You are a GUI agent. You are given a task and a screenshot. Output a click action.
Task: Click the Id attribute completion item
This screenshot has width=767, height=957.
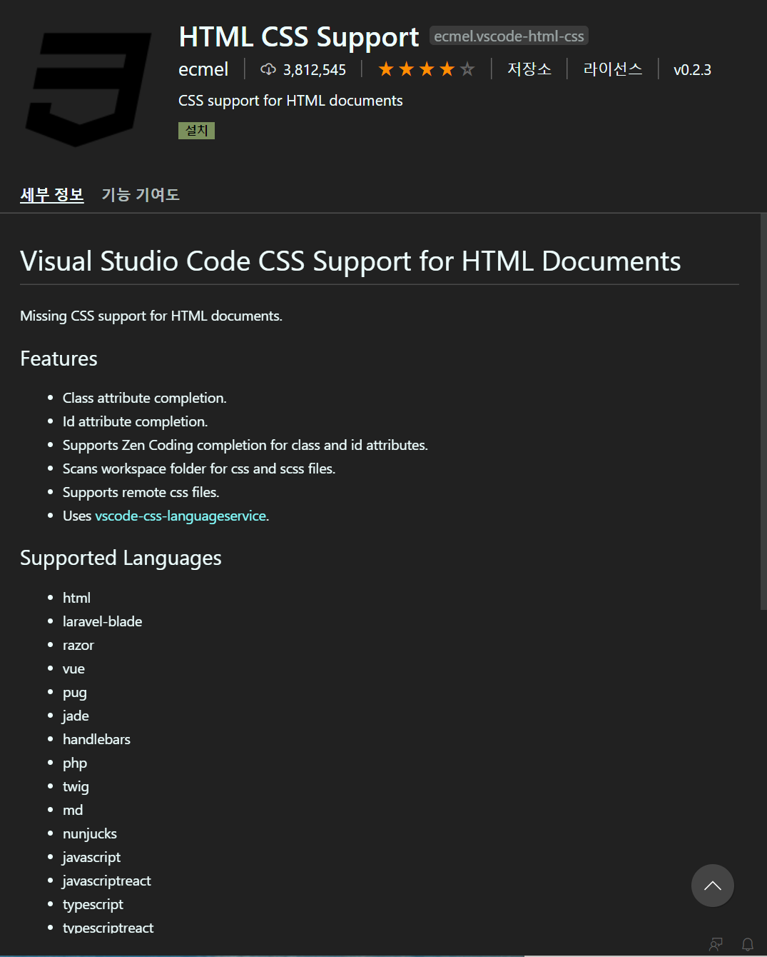136,421
